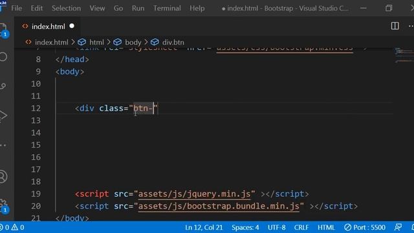The image size is (414, 233).
Task: Click the minimap code overview
Action: 404,56
